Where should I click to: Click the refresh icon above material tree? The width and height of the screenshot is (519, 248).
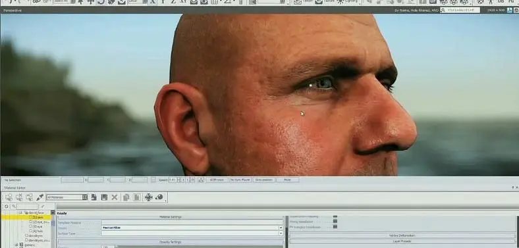tap(7, 207)
